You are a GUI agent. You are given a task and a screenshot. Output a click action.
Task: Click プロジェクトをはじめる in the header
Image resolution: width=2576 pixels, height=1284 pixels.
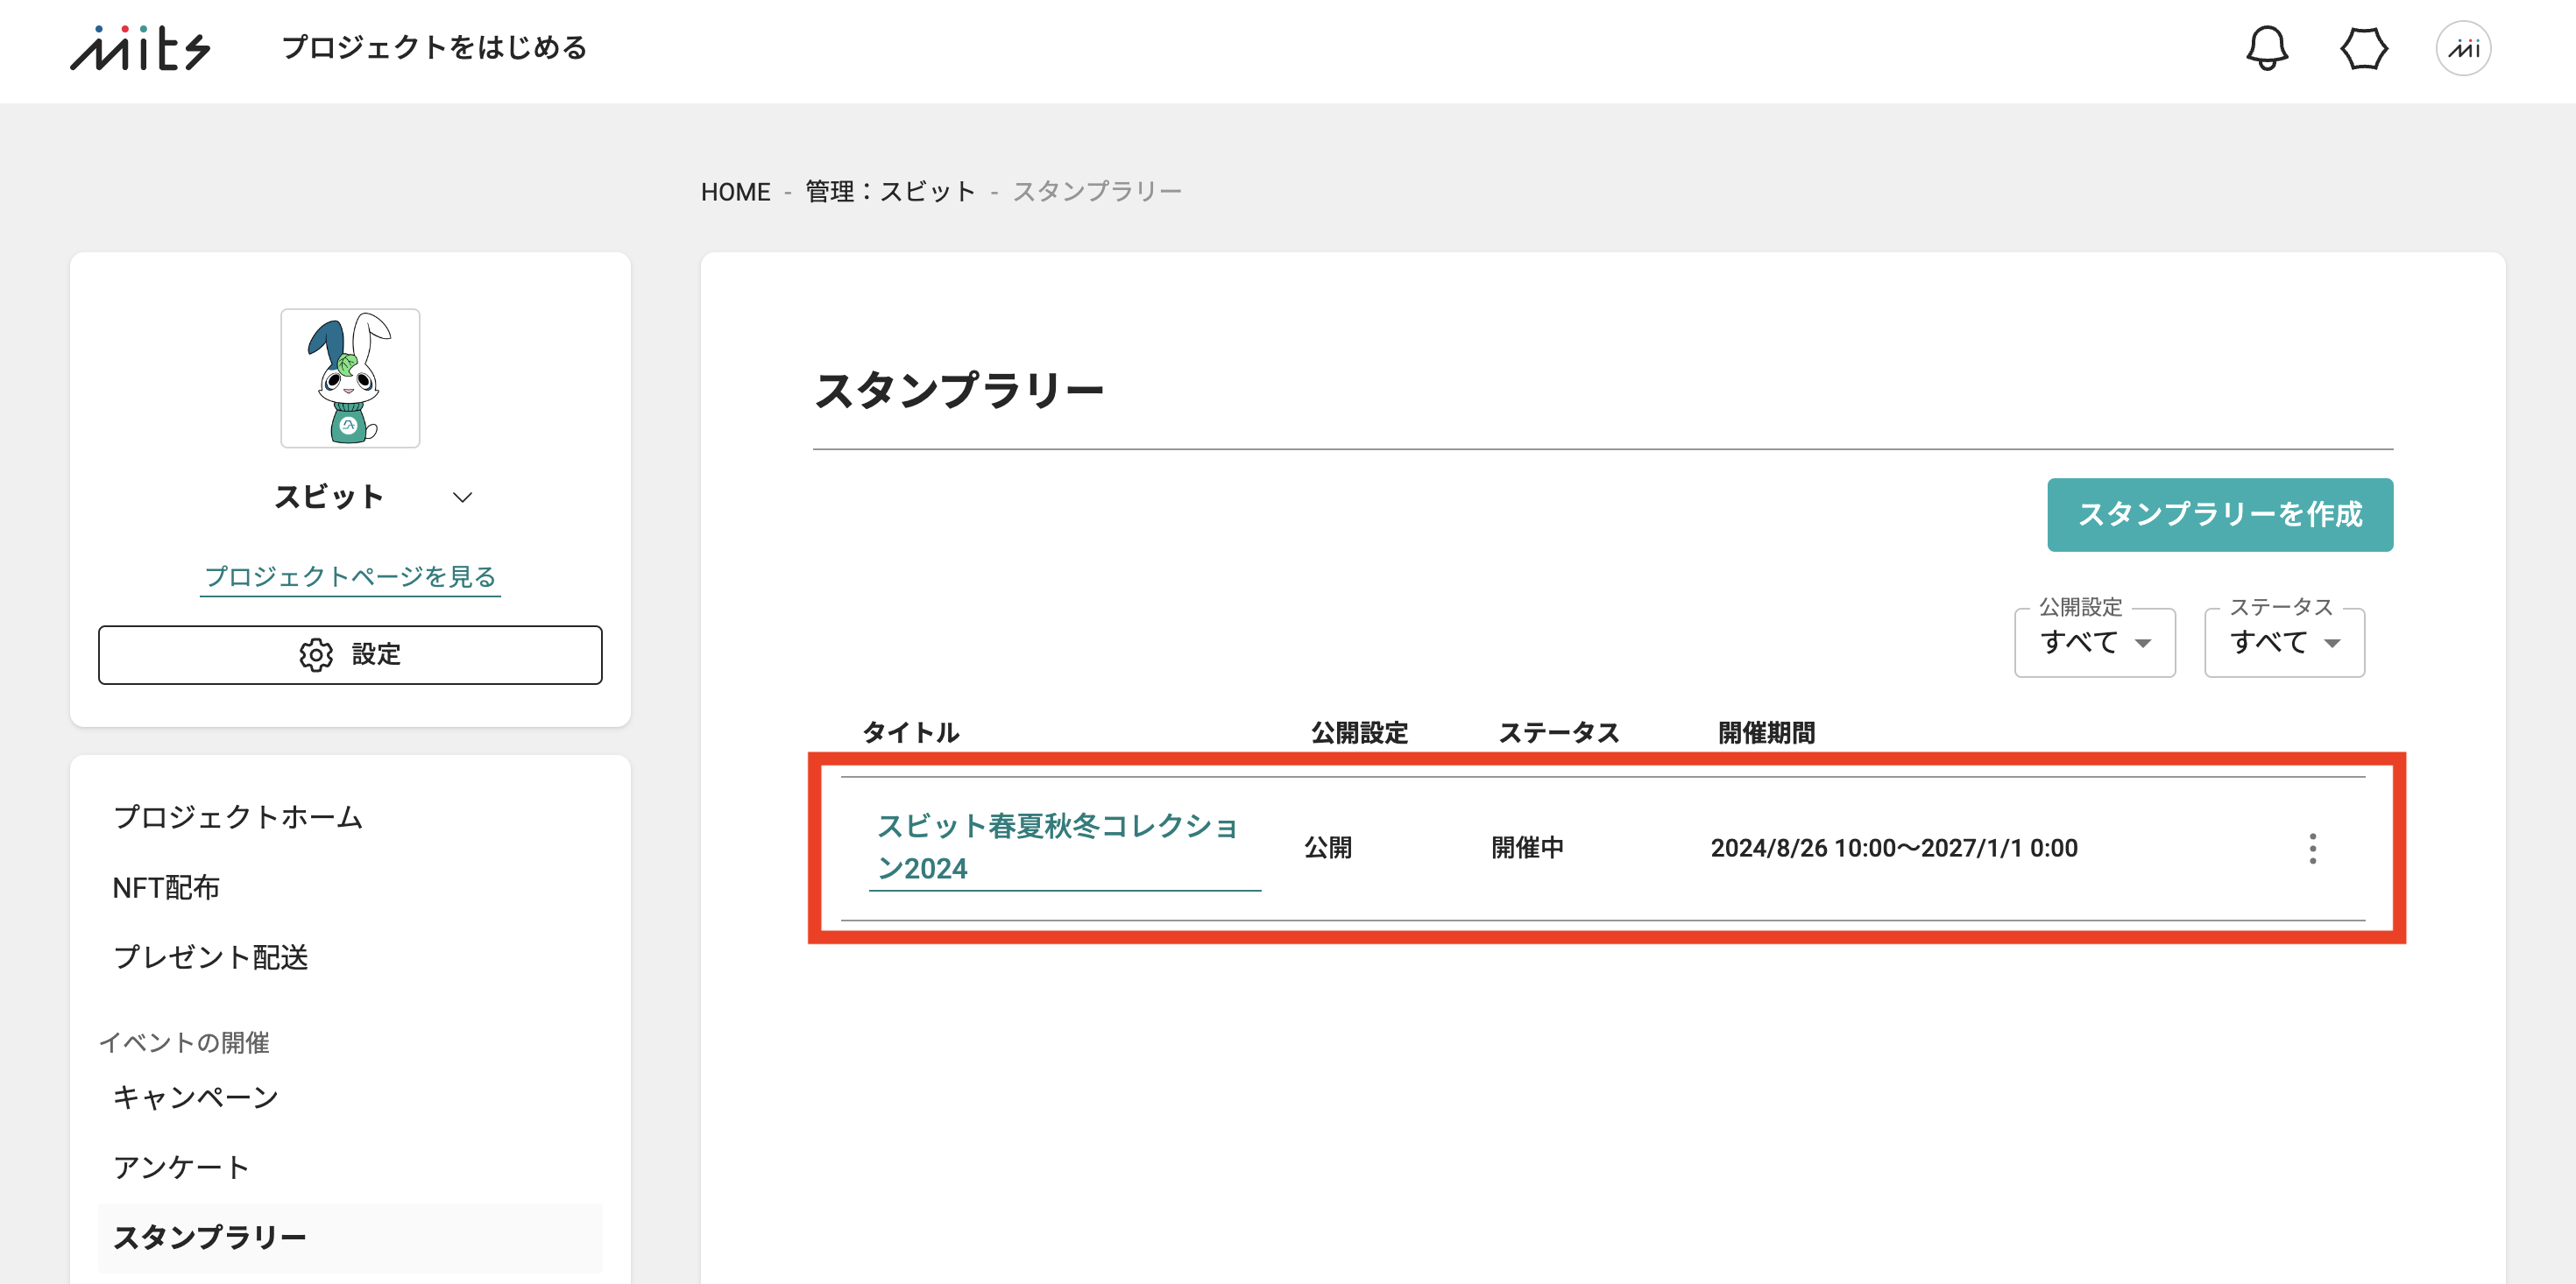(434, 47)
